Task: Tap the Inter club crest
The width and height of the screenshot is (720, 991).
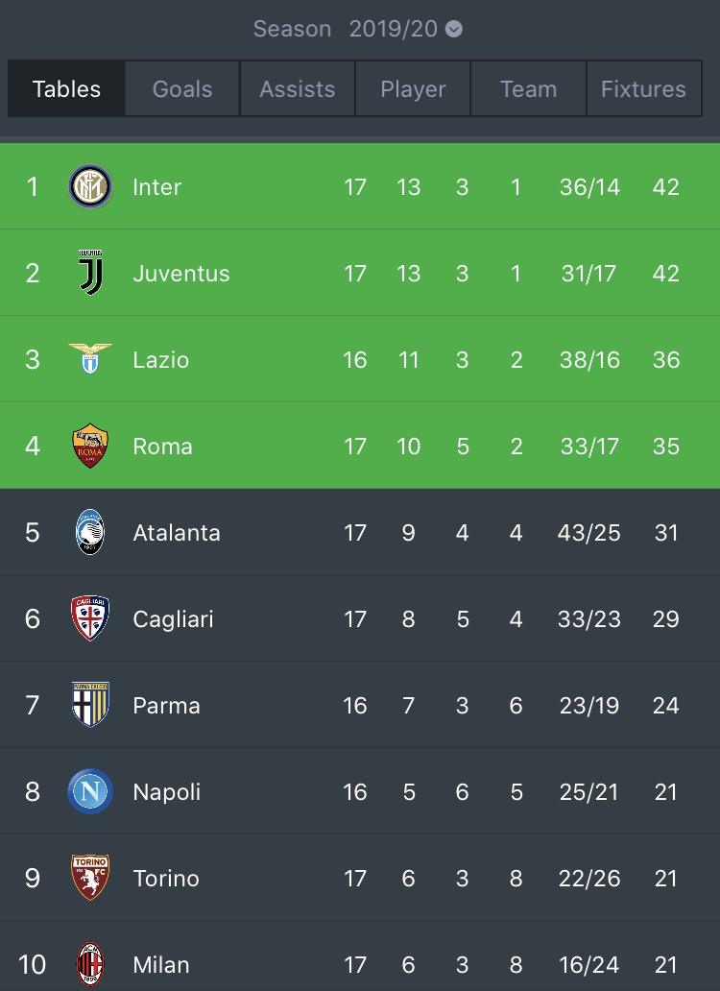Action: coord(90,186)
